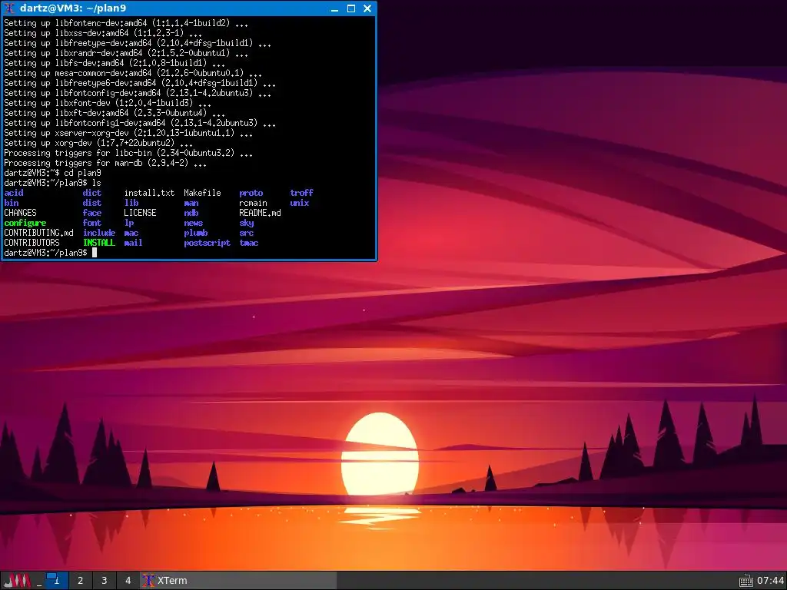Click the 'postscript' directory name

[x=207, y=243]
